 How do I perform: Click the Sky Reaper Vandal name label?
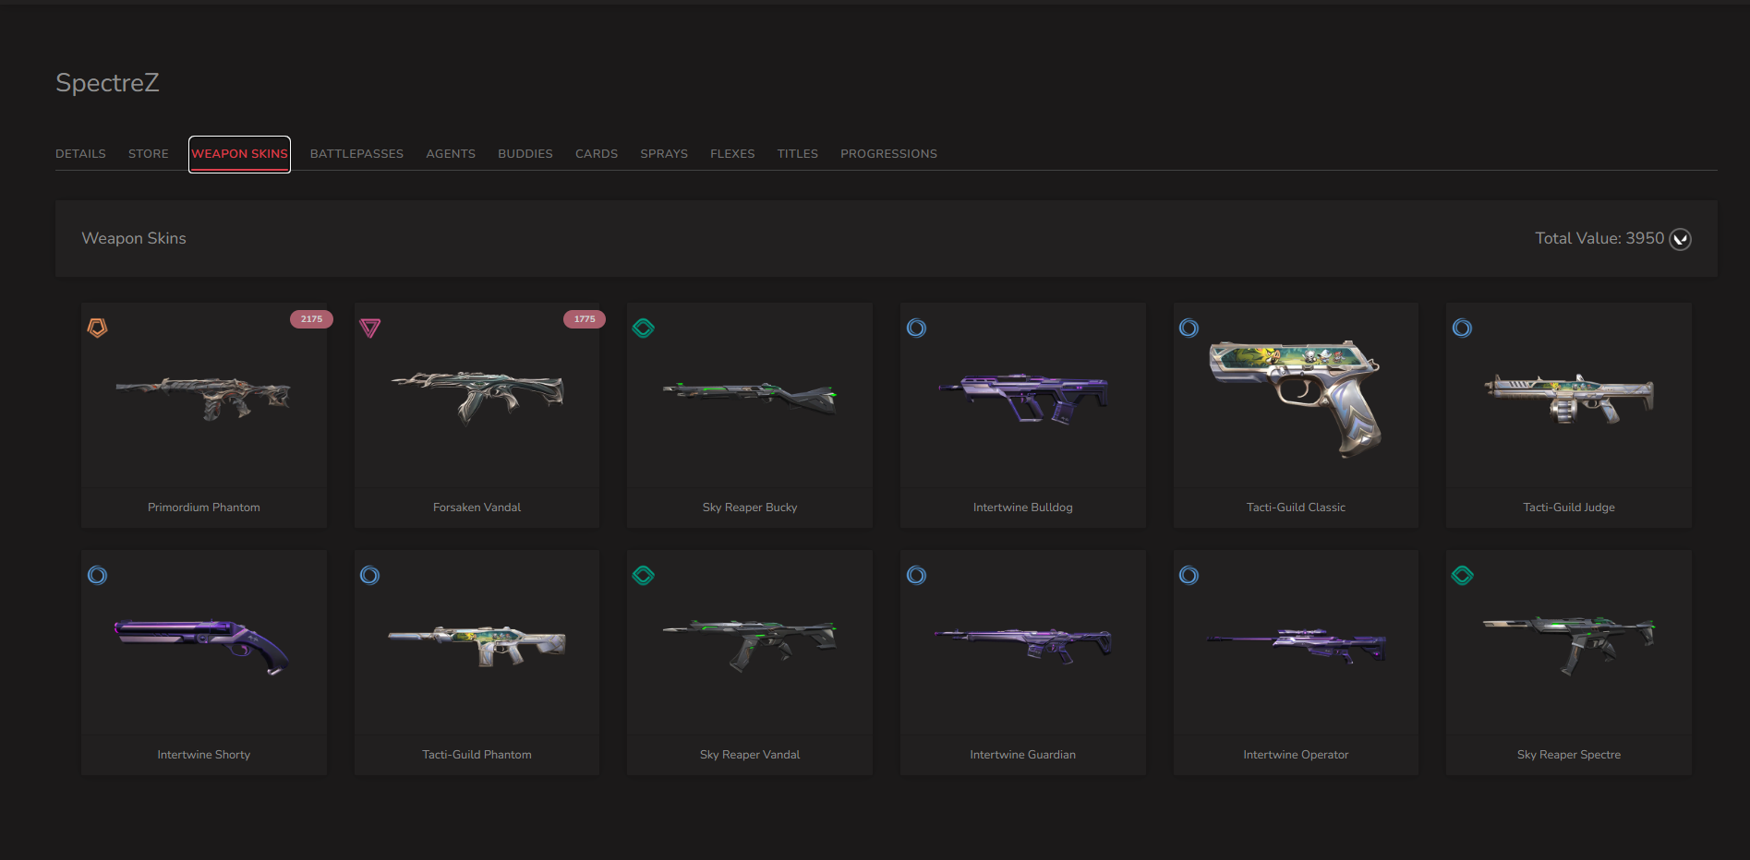click(750, 755)
